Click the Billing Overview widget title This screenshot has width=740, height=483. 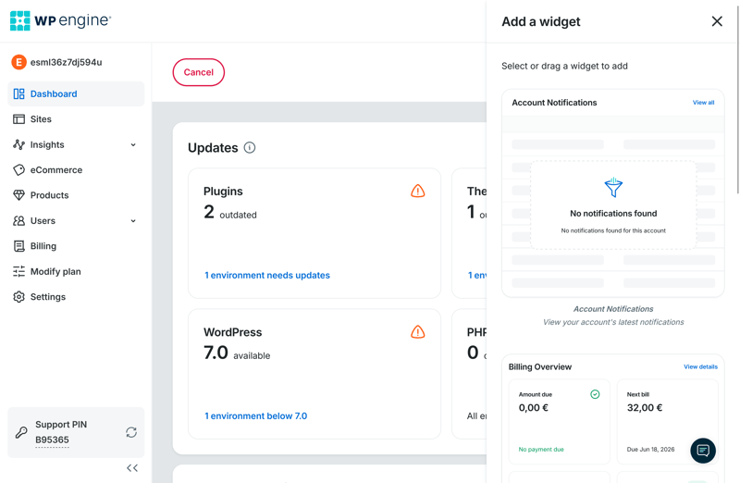pos(540,366)
